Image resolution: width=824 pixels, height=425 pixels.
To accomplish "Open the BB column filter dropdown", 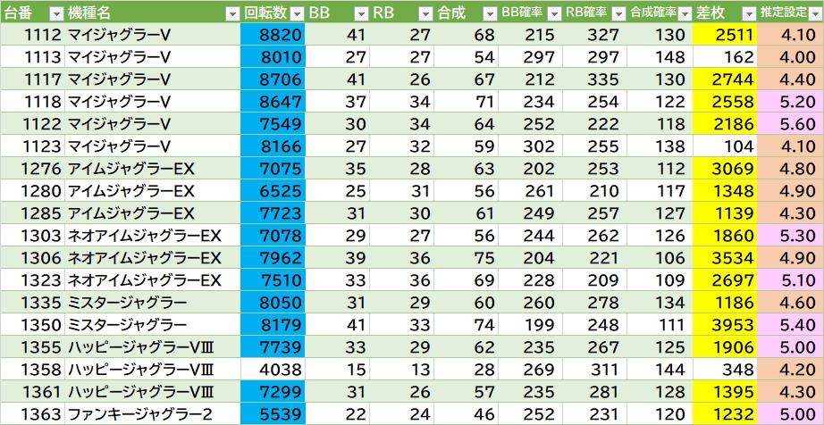I will tap(360, 12).
